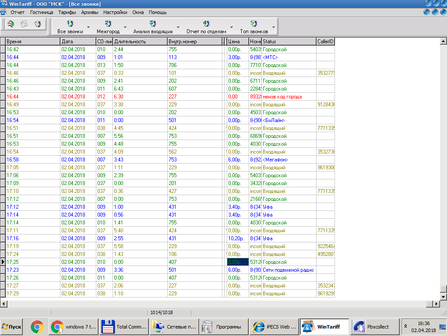Click the rightmost icon of the three-icon left toolbar
447x336 pixels.
pyautogui.click(x=38, y=24)
